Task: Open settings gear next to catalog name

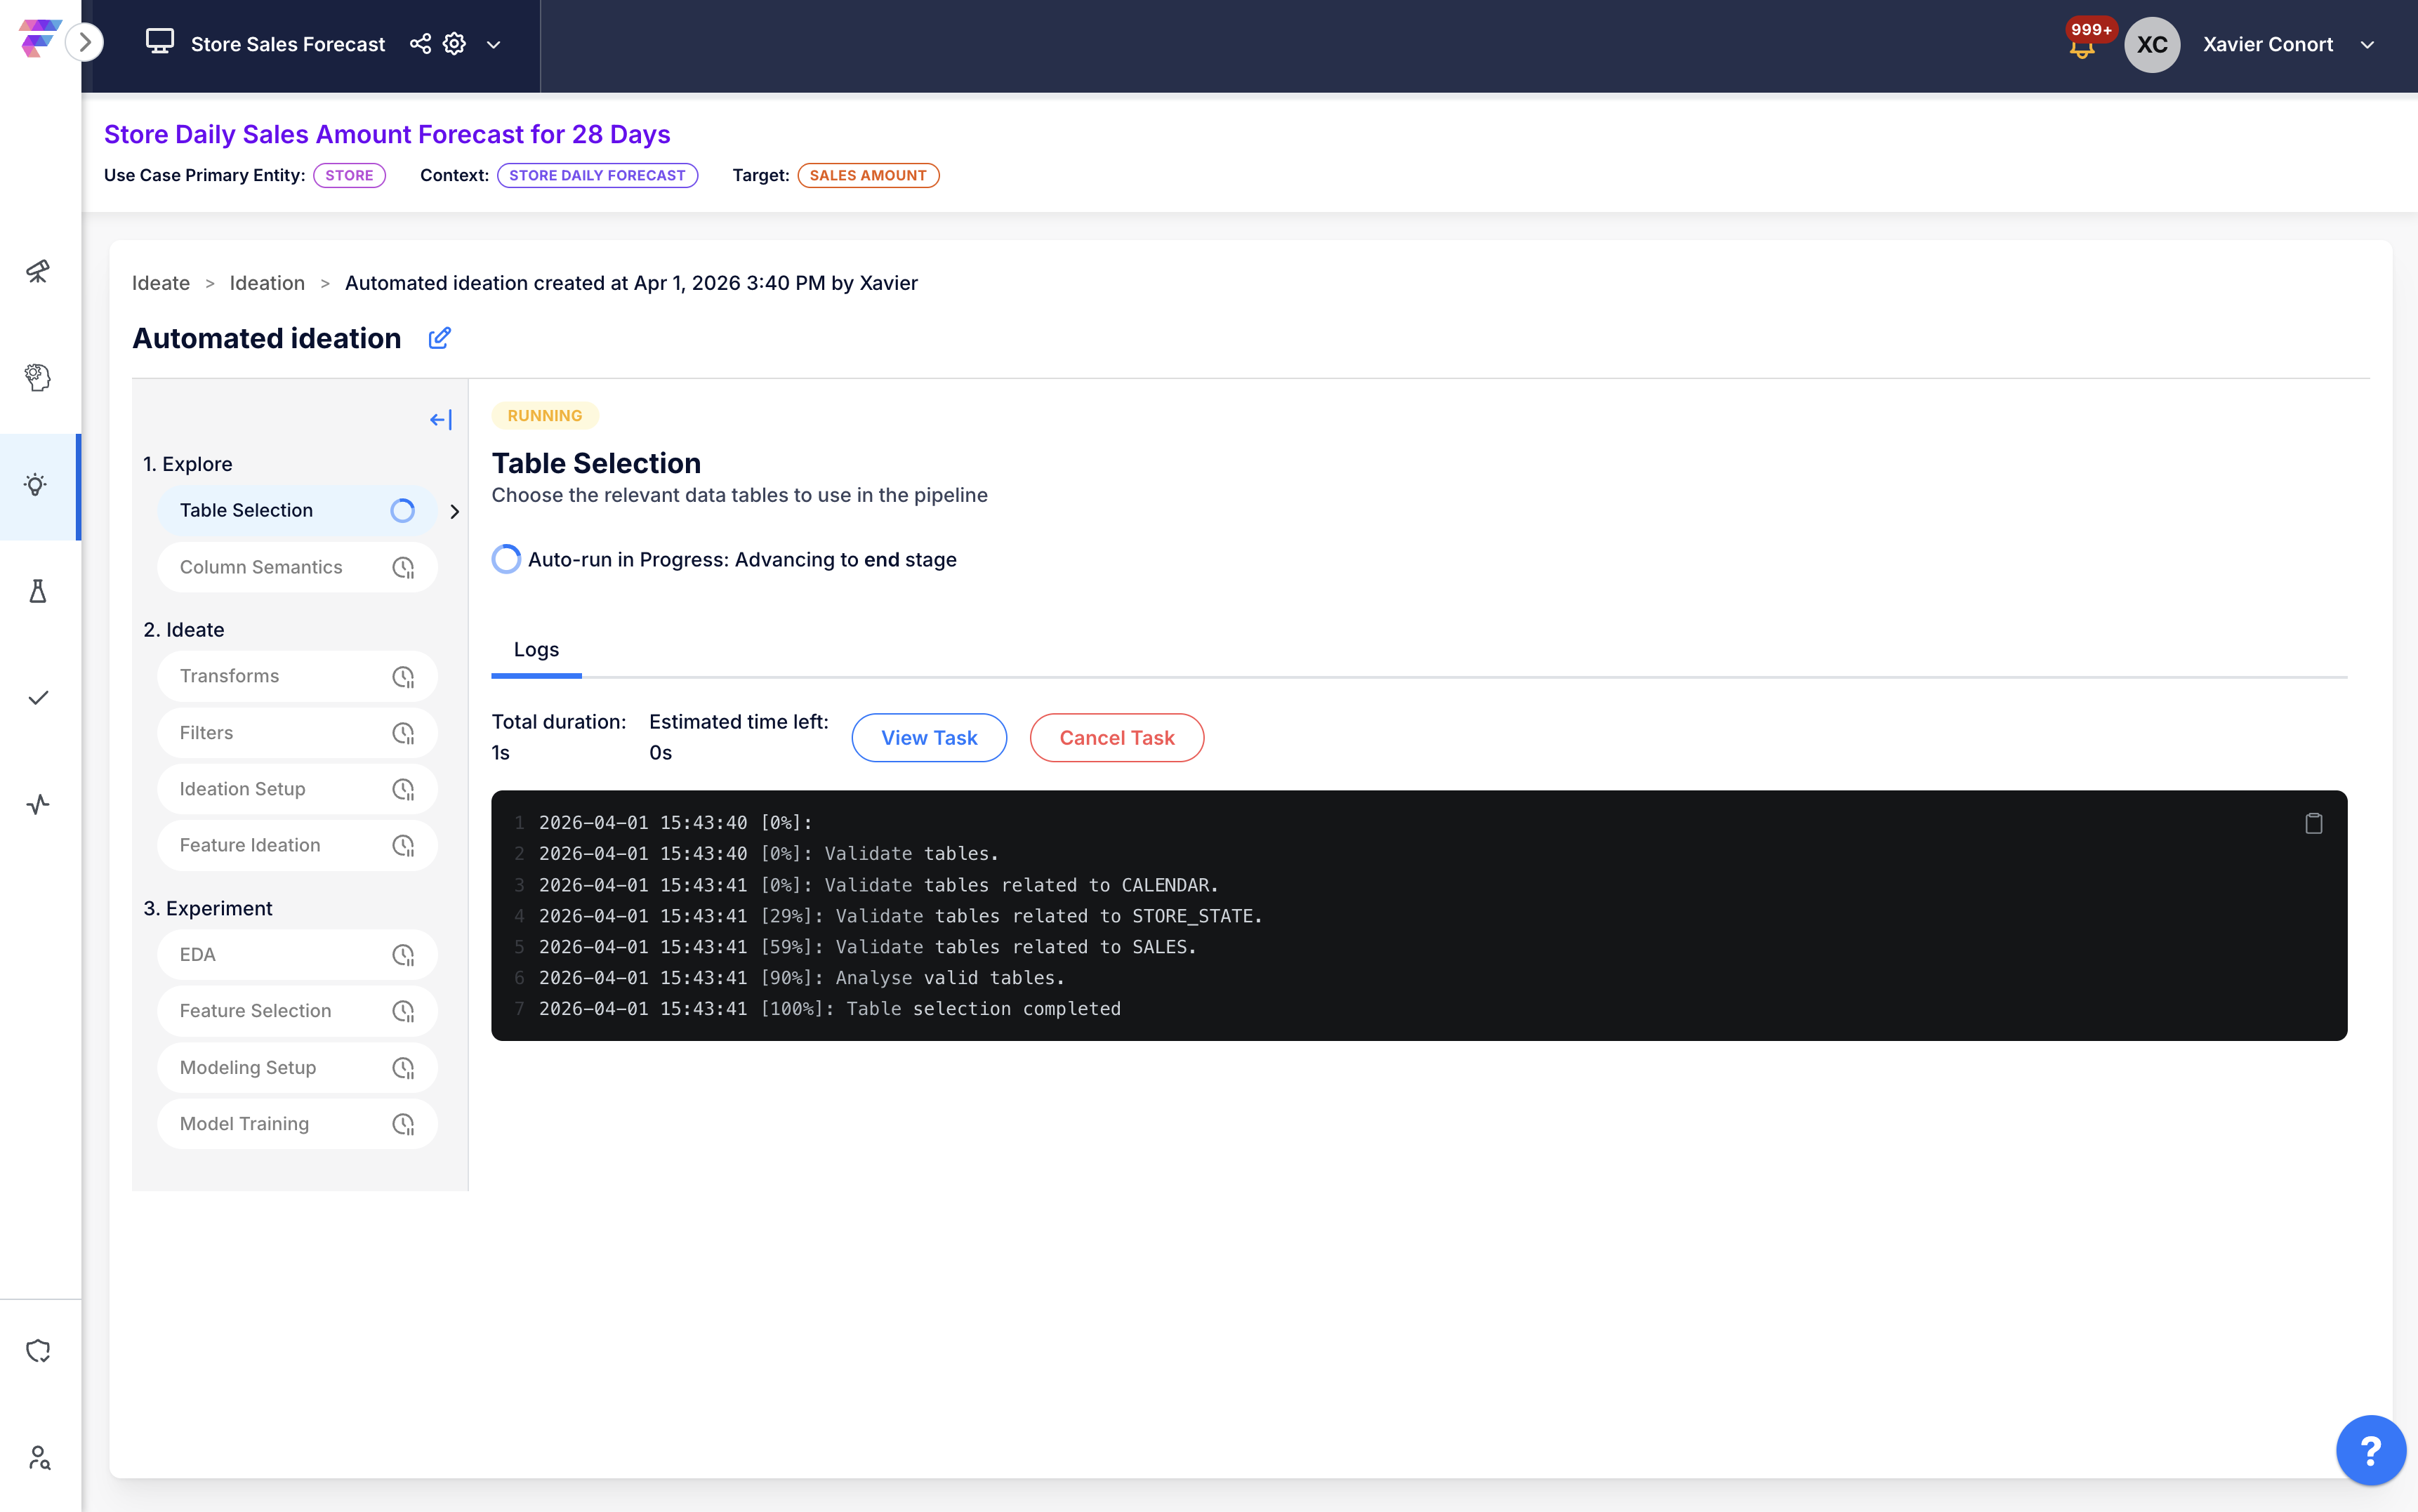Action: [x=455, y=44]
